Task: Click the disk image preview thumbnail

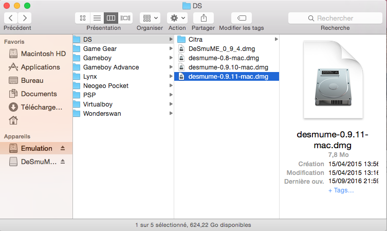Action: (333, 80)
